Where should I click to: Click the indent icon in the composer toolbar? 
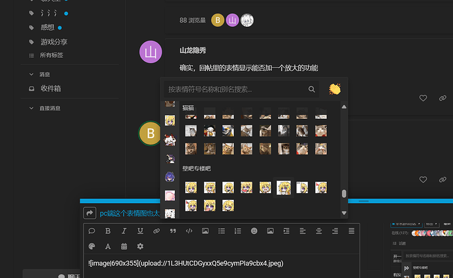tap(286, 231)
